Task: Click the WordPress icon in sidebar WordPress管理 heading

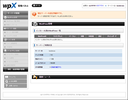Action: click(x=5, y=18)
